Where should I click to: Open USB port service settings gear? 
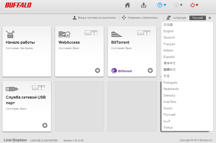pos(45,125)
